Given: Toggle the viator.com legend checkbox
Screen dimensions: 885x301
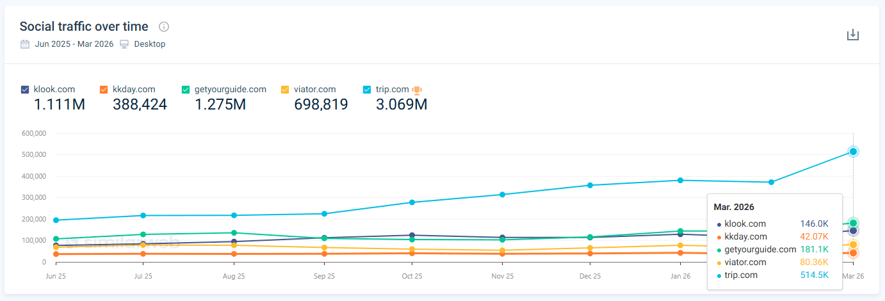Looking at the screenshot, I should [x=285, y=90].
